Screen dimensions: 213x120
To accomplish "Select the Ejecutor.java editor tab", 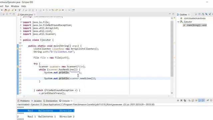I will click(26, 14).
